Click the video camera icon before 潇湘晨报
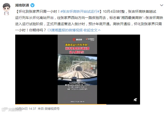Image resolution: width=165 pixels, height=113 pixels. (49, 30)
